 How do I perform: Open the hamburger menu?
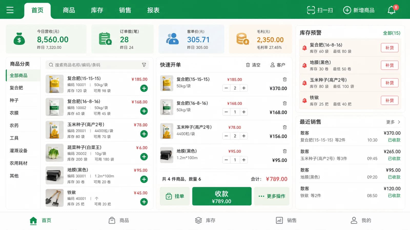coord(10,10)
